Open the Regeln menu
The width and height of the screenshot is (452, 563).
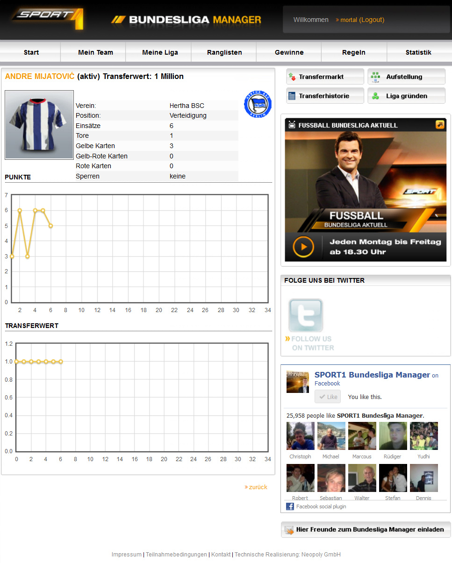tap(354, 52)
